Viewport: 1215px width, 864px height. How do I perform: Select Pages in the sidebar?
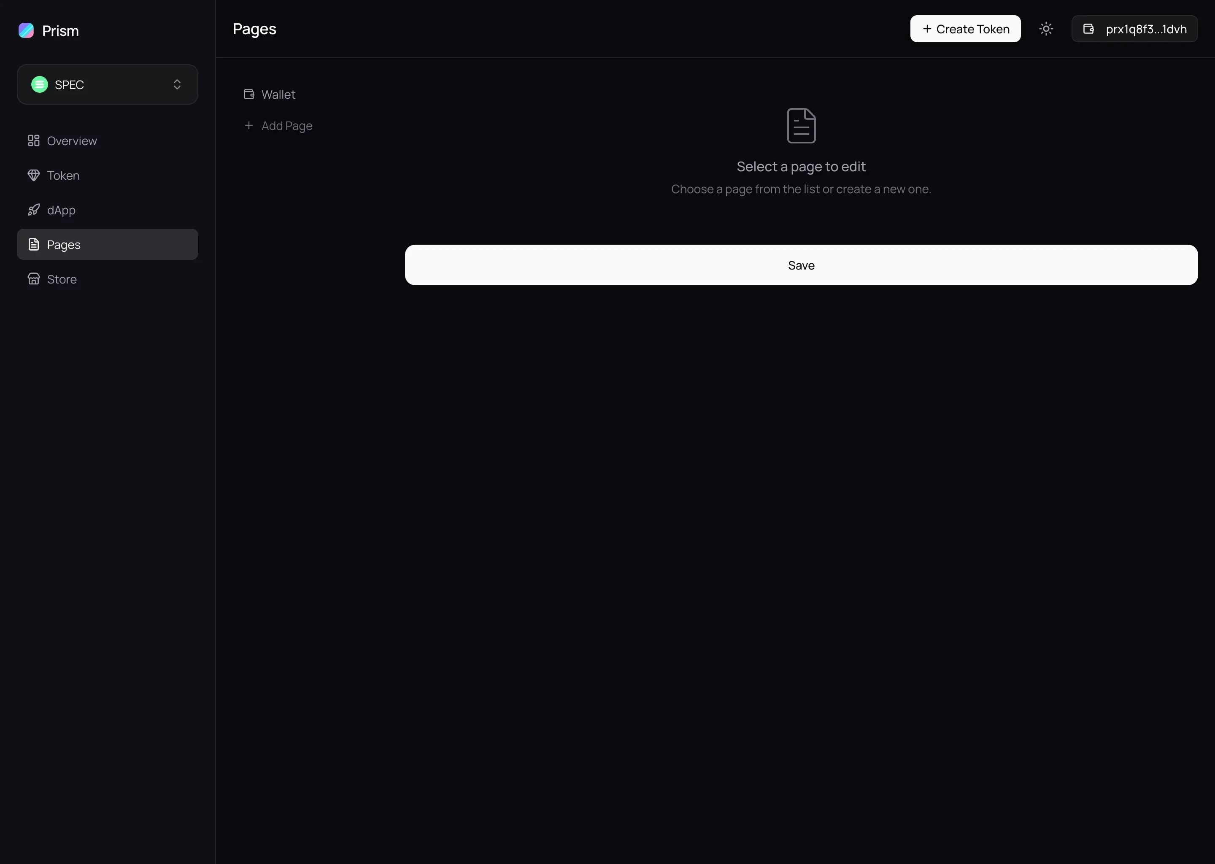point(108,245)
